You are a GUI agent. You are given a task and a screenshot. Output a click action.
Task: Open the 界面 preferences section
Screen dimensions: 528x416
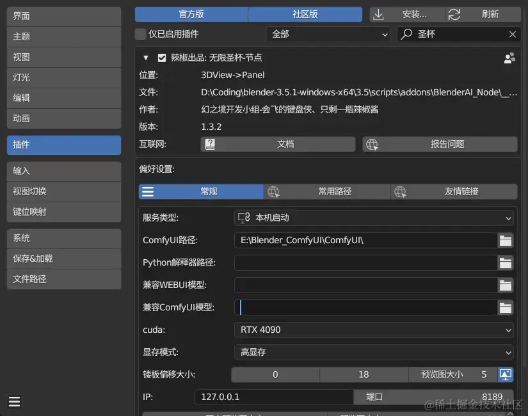click(x=64, y=16)
